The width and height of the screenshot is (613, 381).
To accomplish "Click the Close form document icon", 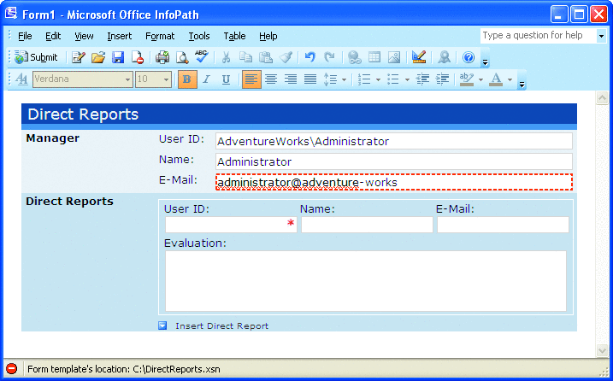I will point(138,57).
